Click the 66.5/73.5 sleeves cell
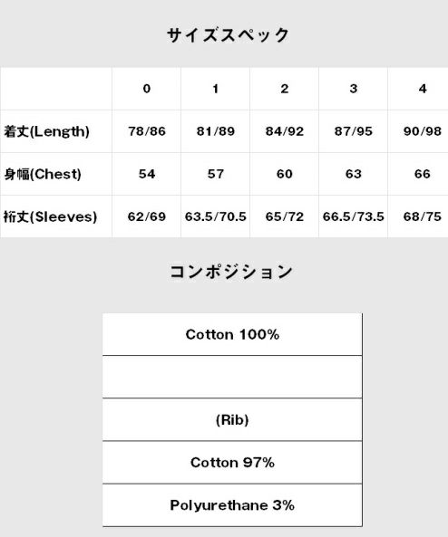 pos(354,216)
